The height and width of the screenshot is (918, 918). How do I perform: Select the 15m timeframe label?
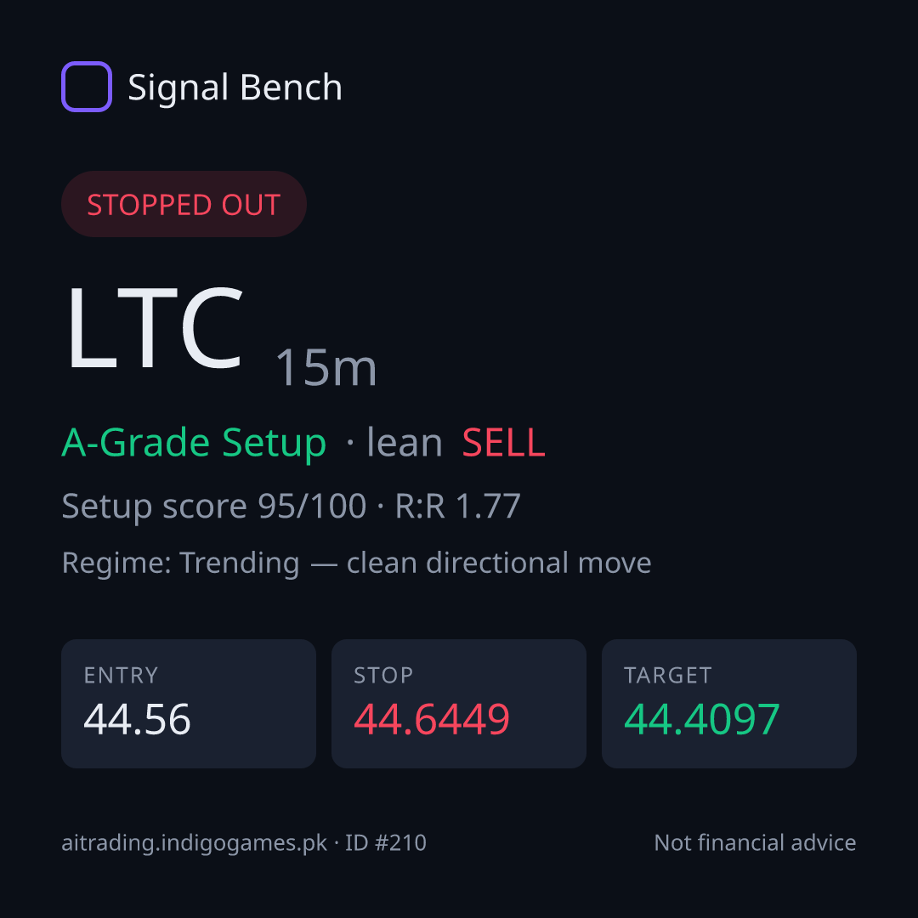coord(326,368)
